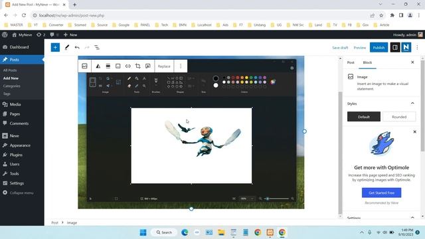Select the Crop tool in block toolbar
Image resolution: width=425 pixels, height=239 pixels.
tap(137, 66)
